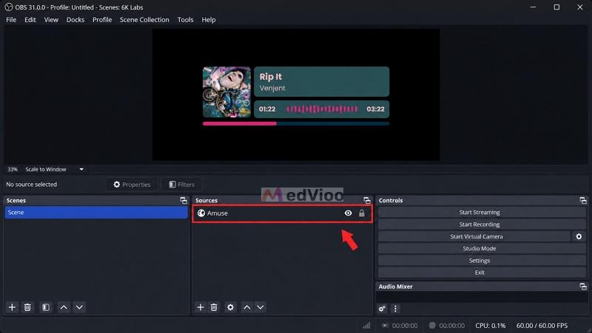Open the View menu
The height and width of the screenshot is (333, 592).
[x=51, y=20]
